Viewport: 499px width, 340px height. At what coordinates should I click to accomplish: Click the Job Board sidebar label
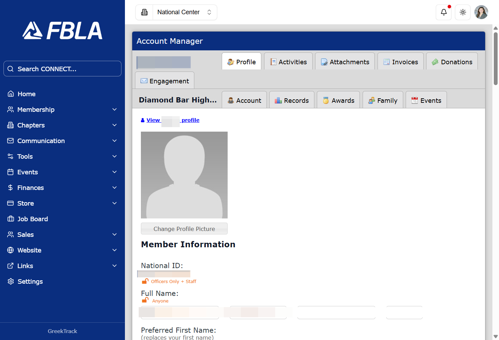[33, 219]
